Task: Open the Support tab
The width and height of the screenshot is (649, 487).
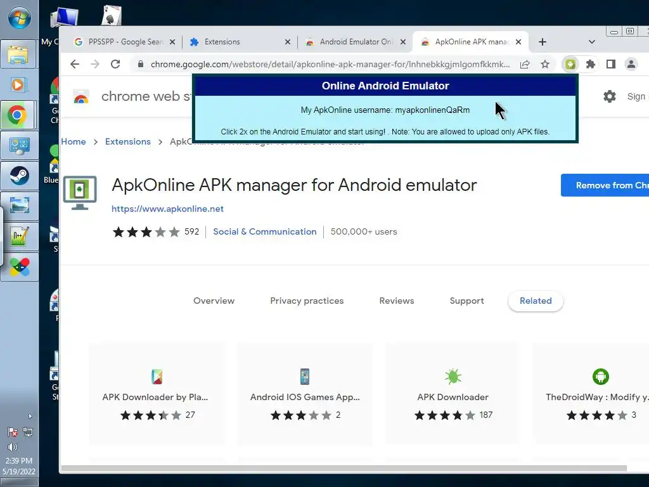Action: pyautogui.click(x=467, y=301)
